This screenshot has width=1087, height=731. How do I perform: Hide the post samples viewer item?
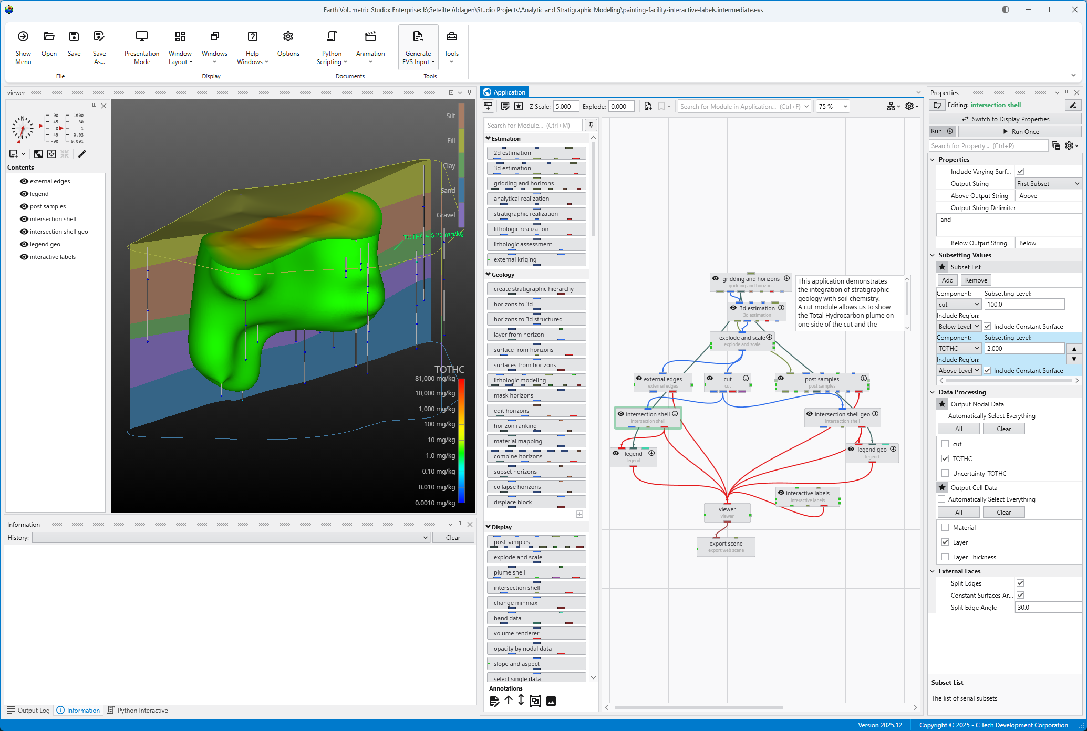point(24,206)
